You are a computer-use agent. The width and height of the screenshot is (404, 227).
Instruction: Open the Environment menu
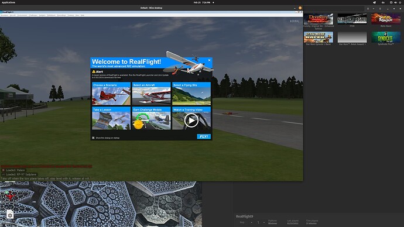click(22, 15)
